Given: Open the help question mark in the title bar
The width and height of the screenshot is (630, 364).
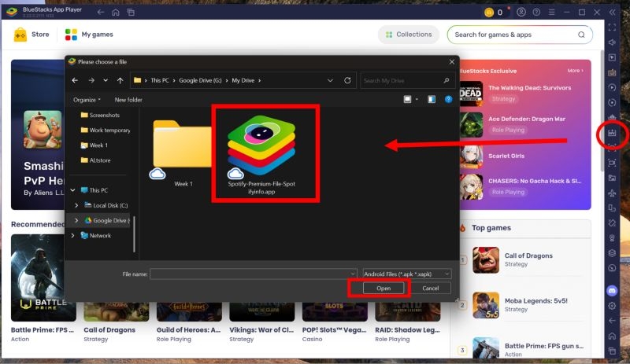Looking at the screenshot, I should [x=536, y=12].
